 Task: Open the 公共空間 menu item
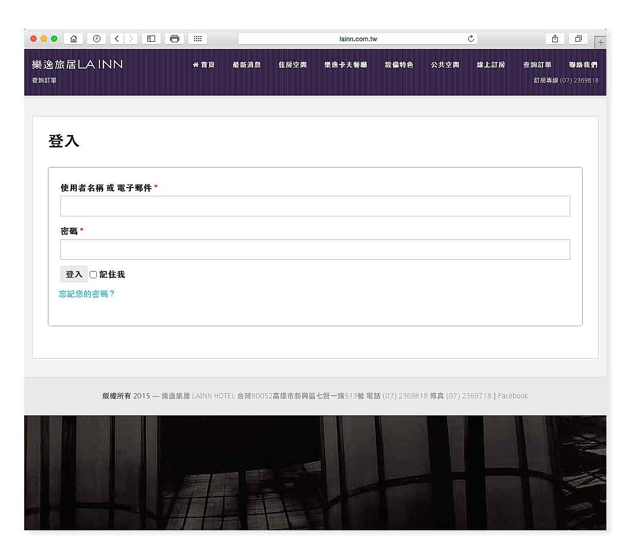click(x=445, y=65)
